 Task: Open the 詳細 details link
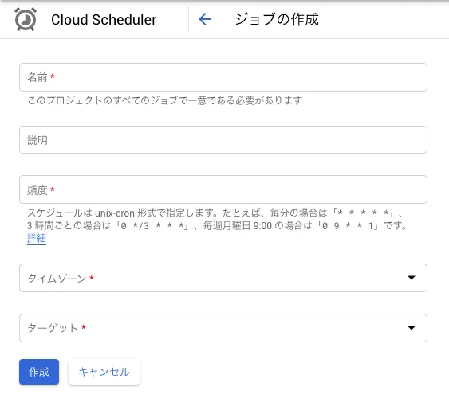click(x=37, y=239)
